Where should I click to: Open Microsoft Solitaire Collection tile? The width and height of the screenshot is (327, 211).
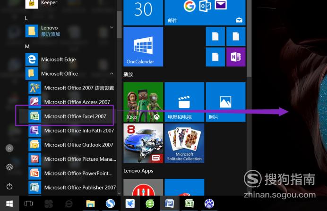tap(184, 143)
